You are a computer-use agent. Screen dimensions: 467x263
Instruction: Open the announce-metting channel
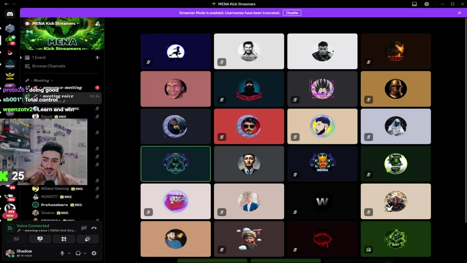click(62, 88)
